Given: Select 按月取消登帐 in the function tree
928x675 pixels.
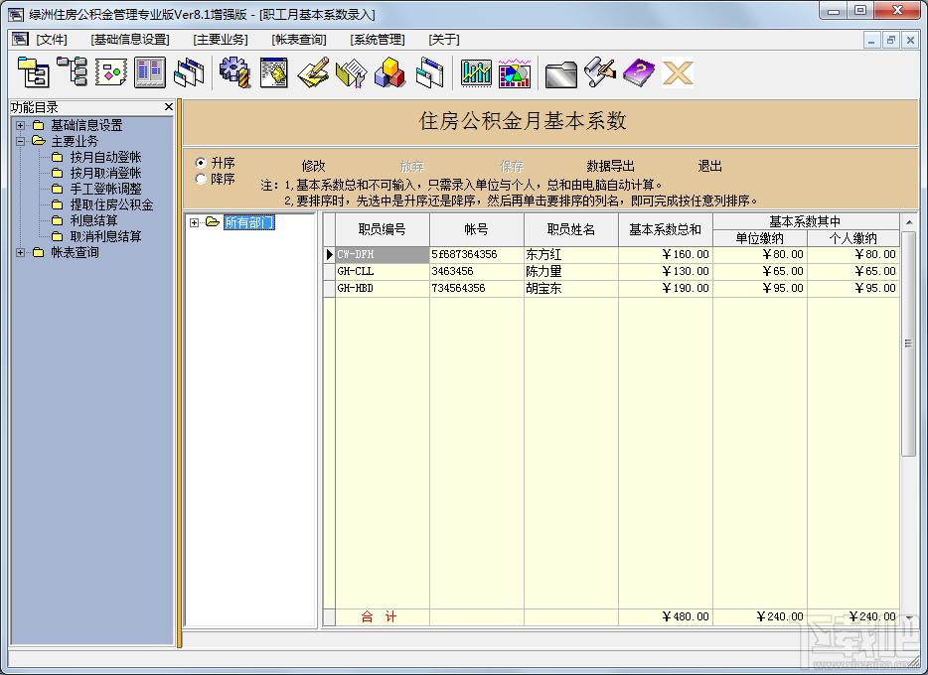Looking at the screenshot, I should (x=105, y=173).
